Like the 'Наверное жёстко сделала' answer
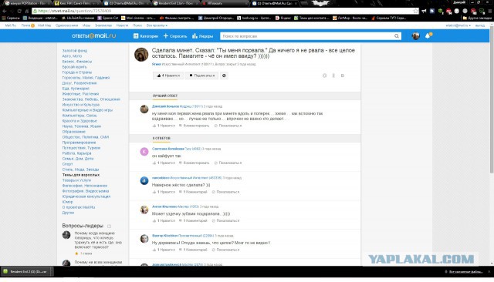Viewport: 494px width, 282px height. click(164, 192)
